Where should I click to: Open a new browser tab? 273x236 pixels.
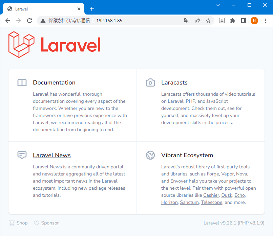coord(92,9)
